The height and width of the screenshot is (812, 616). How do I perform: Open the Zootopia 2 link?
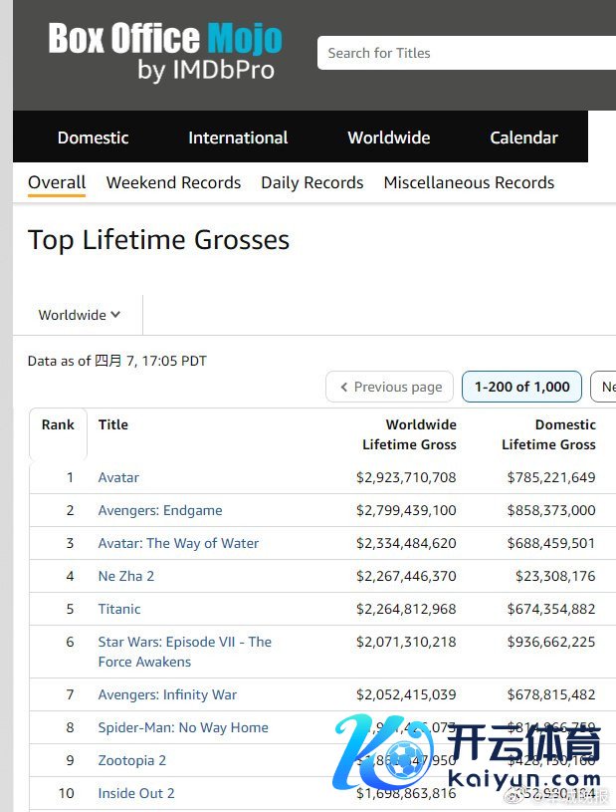tap(132, 760)
